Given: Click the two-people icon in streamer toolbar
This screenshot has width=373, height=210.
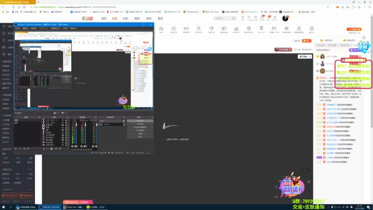Looking at the screenshot, I should (161, 28).
